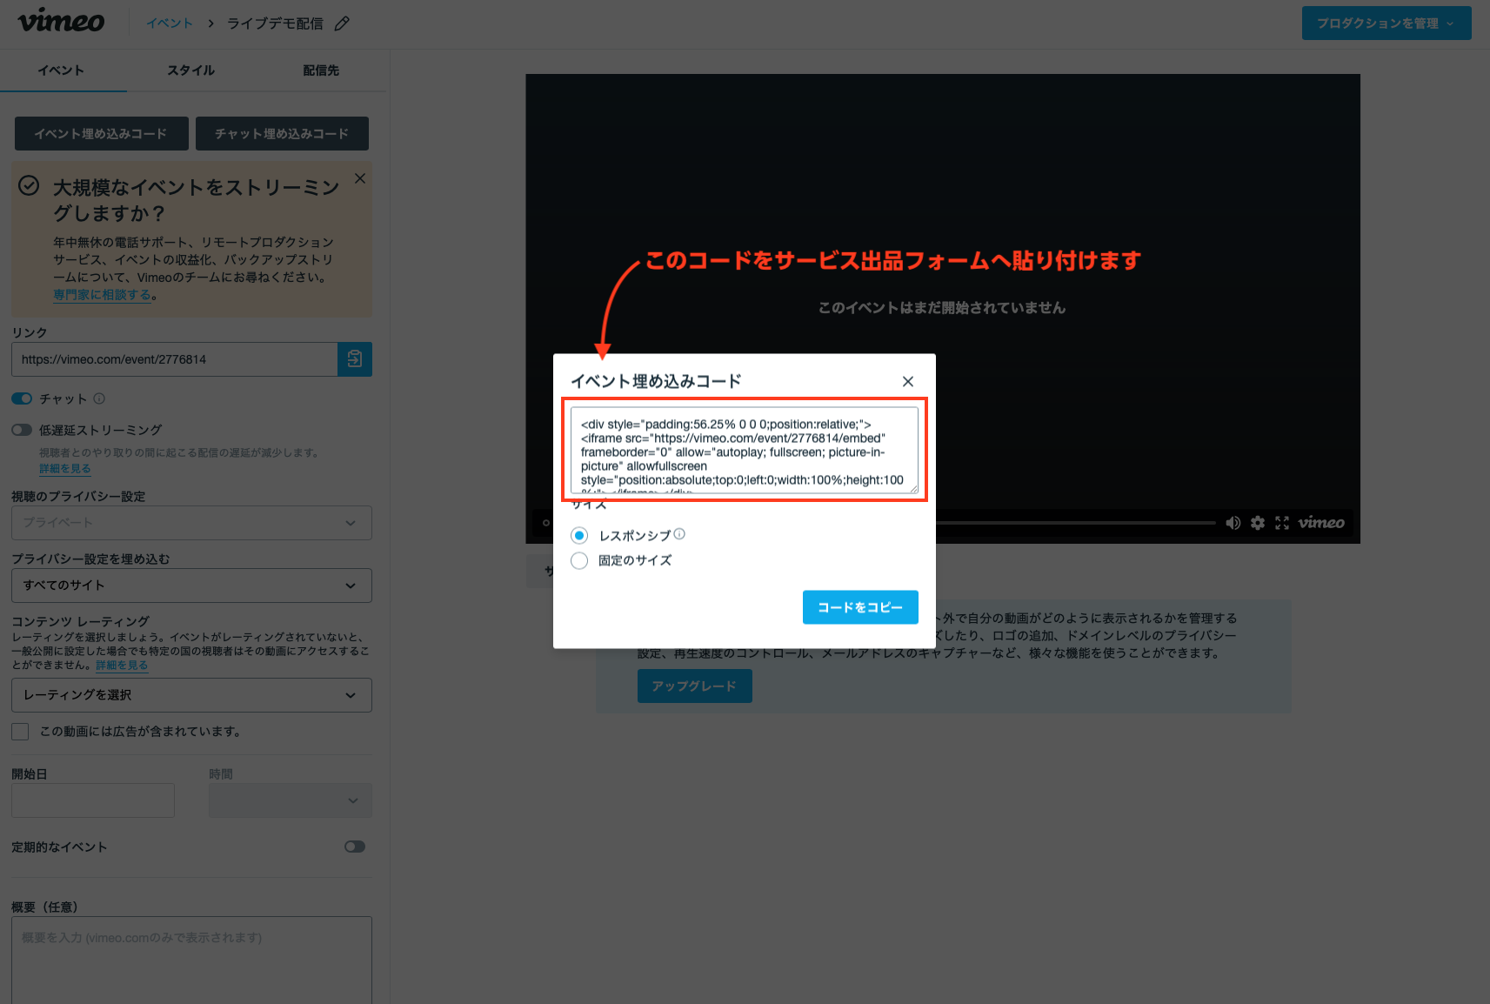Click the chat info icon

(x=99, y=398)
